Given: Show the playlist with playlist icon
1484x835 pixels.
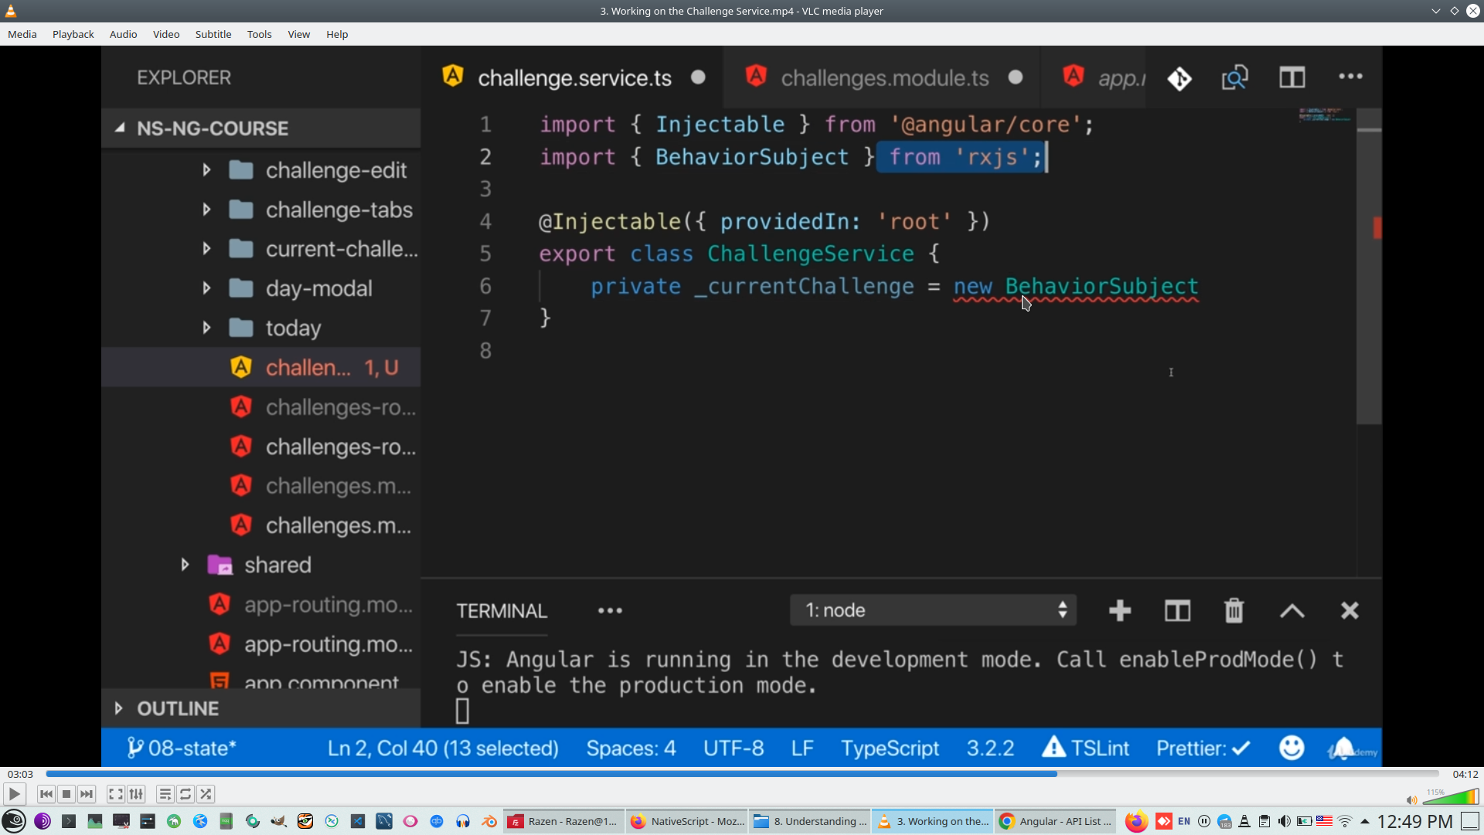Looking at the screenshot, I should 165,794.
